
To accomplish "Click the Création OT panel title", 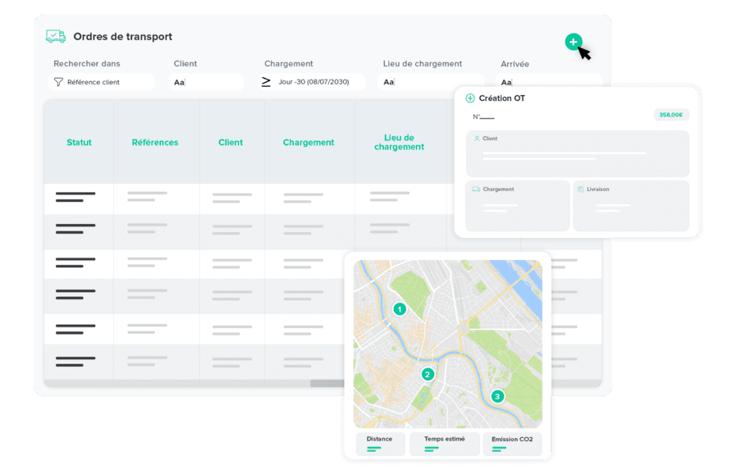I will coord(501,98).
